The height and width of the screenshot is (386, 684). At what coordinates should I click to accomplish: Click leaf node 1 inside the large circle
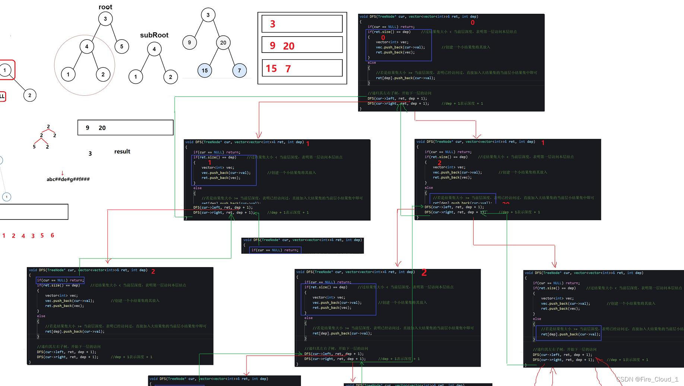tap(68, 74)
